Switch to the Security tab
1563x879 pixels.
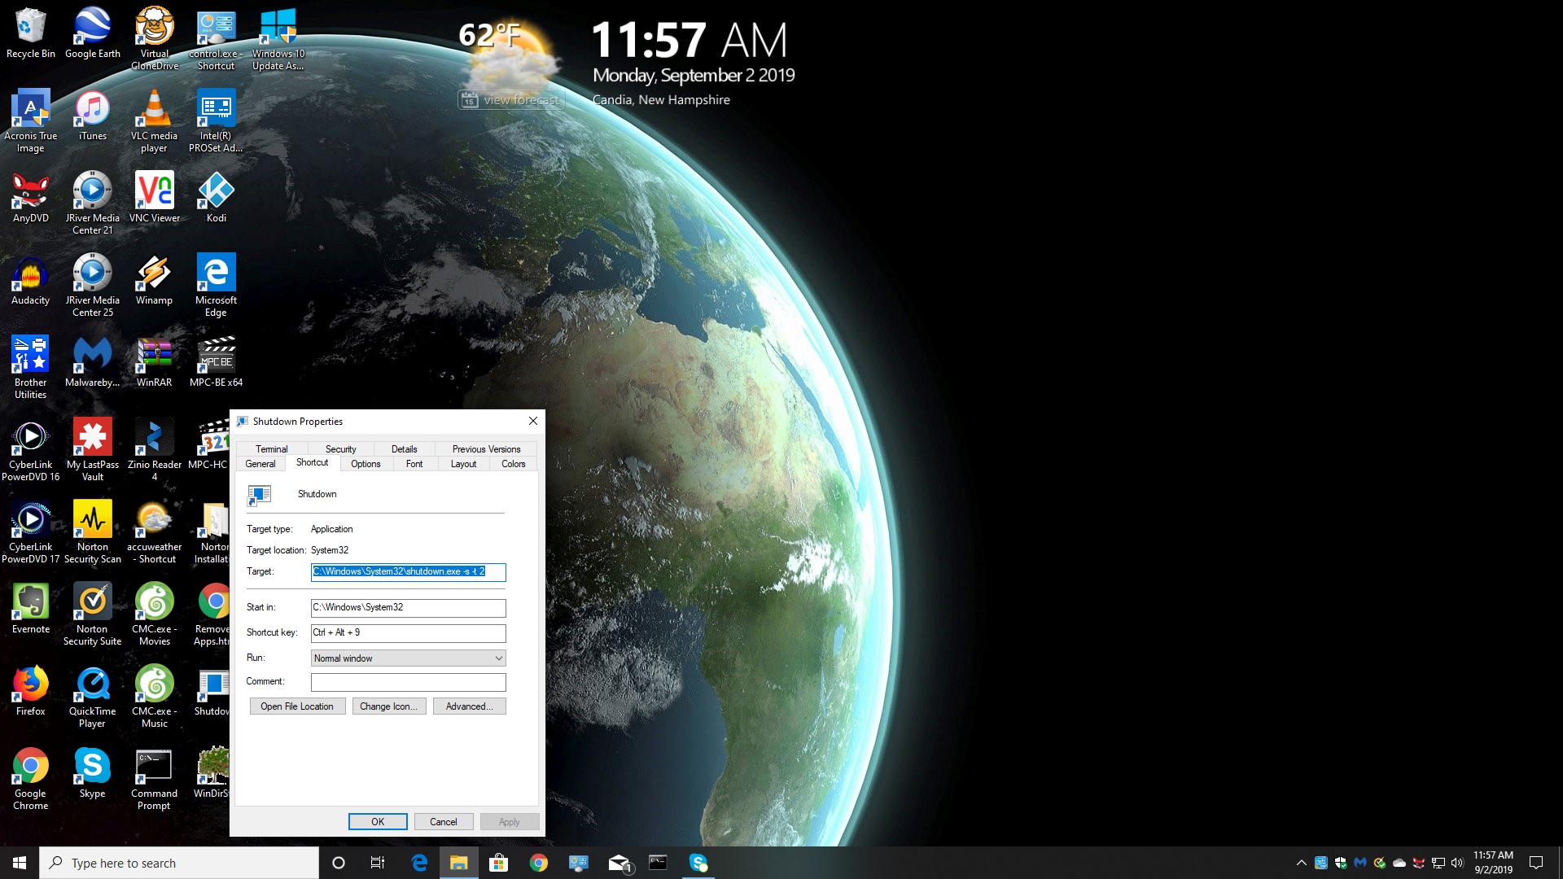[x=340, y=448]
